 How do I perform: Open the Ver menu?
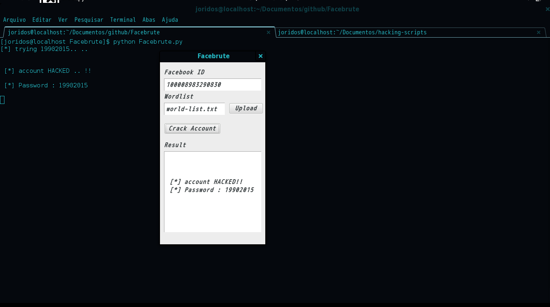point(63,20)
